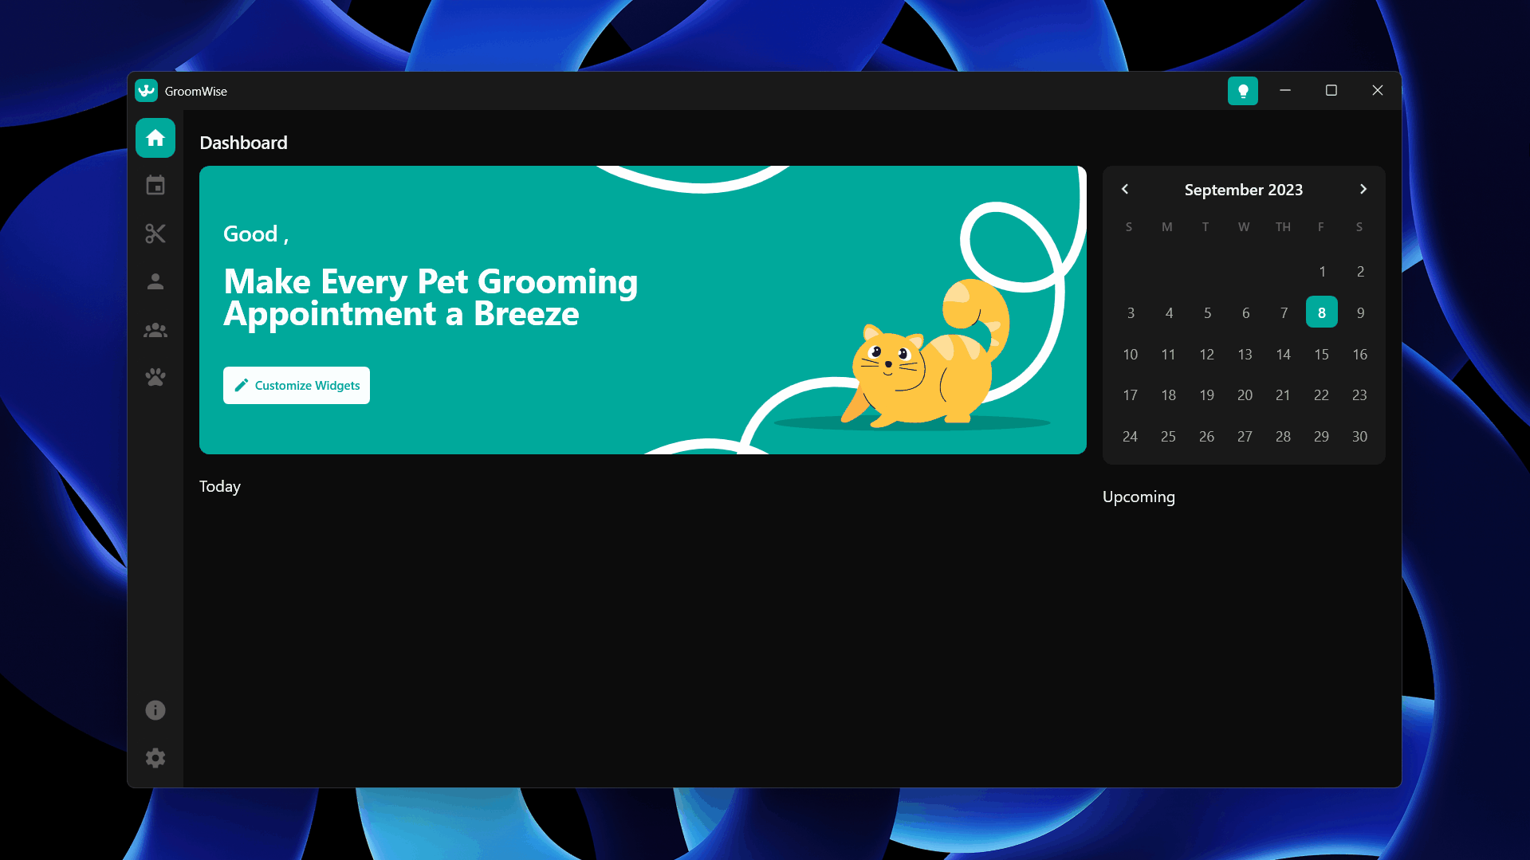
Task: Select September 15 in the calendar
Action: pos(1322,354)
